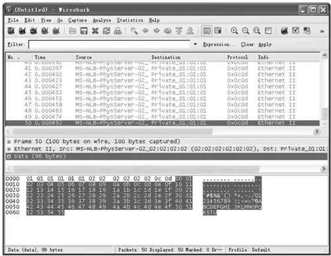Clear the display filter
Viewport: 331px width, 256px height.
point(247,44)
